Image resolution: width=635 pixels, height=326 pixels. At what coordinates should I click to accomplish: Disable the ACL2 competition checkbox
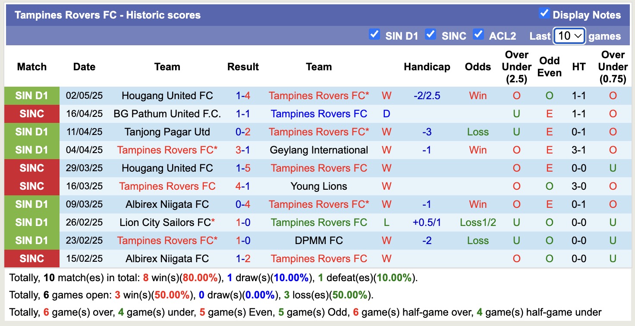(478, 34)
